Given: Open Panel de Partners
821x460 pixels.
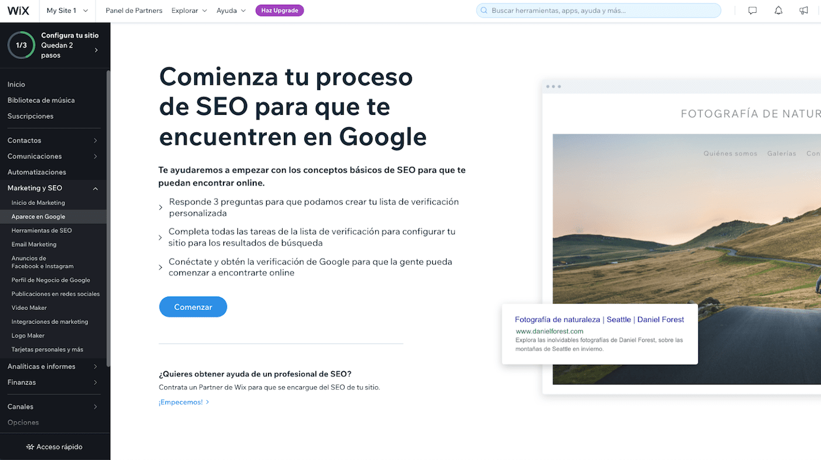Looking at the screenshot, I should tap(134, 11).
